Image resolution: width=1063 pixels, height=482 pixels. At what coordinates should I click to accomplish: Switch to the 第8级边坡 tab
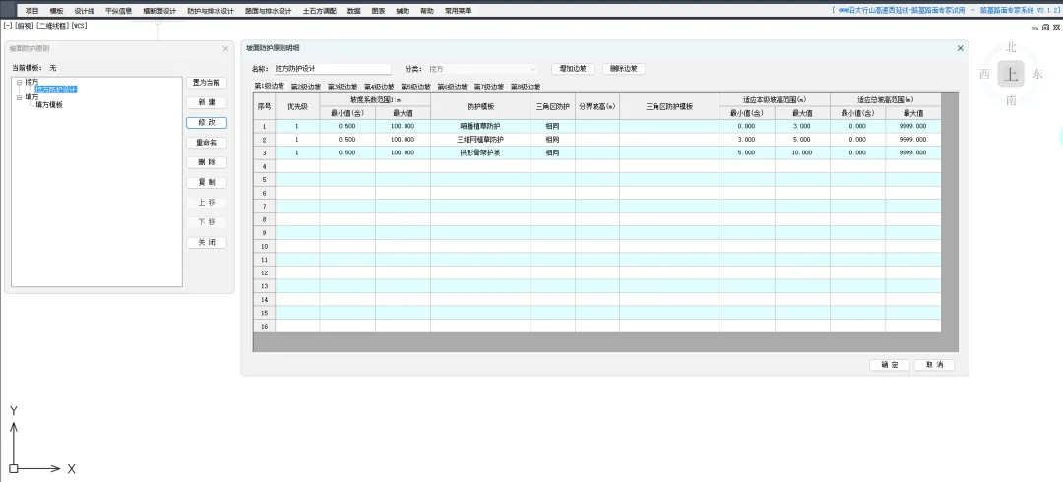(x=526, y=87)
